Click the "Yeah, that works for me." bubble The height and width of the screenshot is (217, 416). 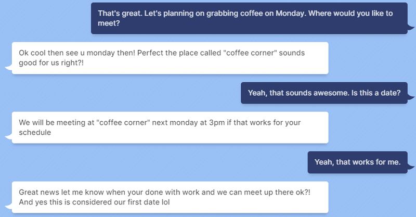pyautogui.click(x=357, y=162)
